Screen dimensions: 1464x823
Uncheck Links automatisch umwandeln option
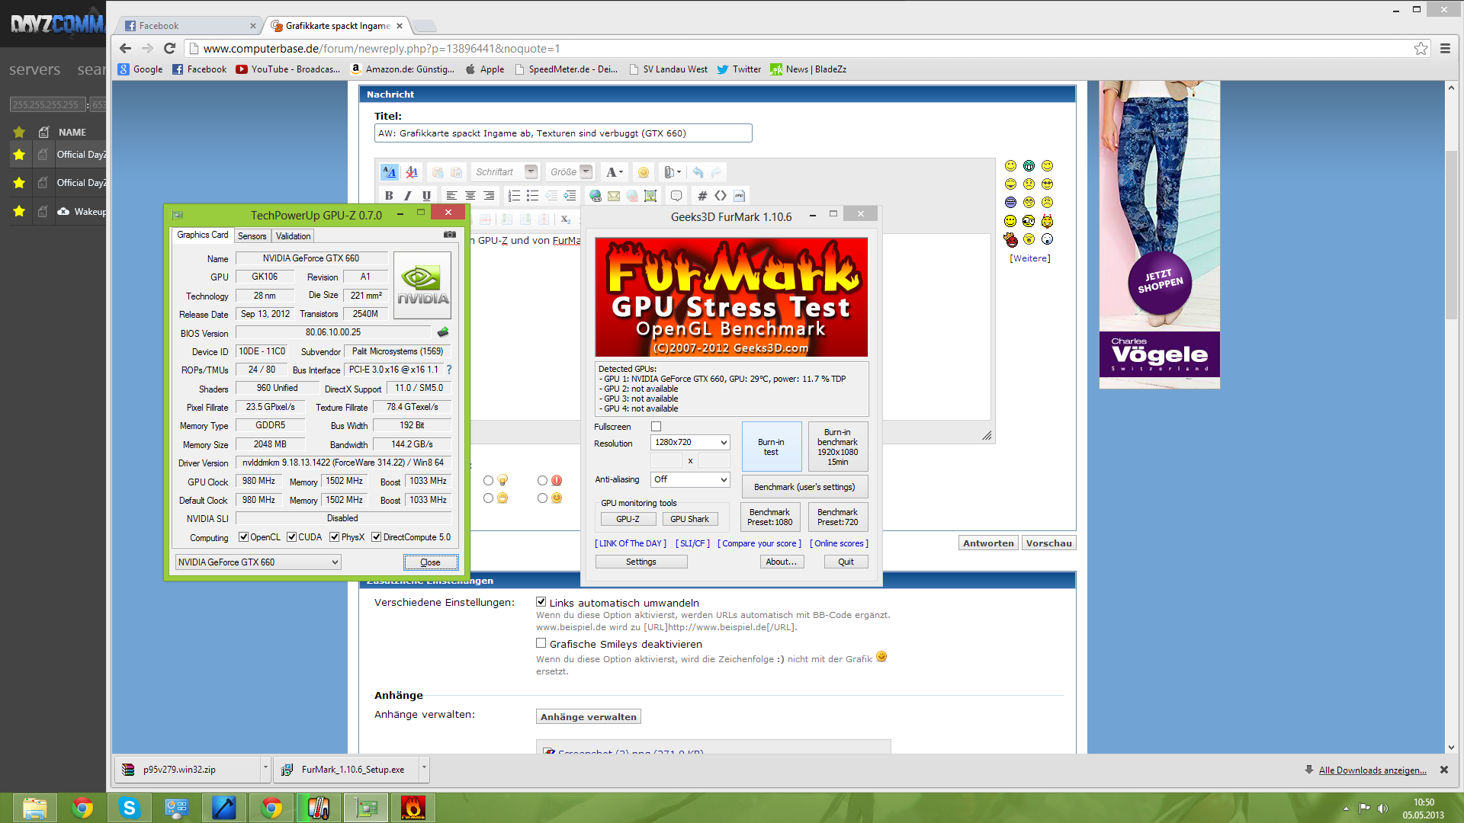tap(541, 602)
